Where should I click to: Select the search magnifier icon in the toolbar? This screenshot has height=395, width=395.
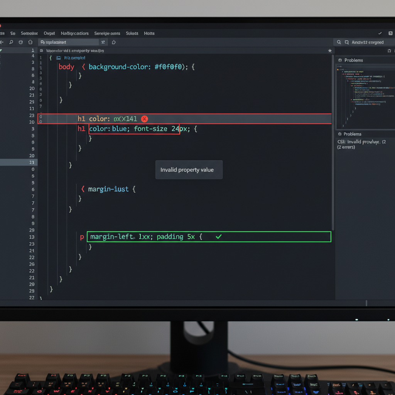coord(11,42)
